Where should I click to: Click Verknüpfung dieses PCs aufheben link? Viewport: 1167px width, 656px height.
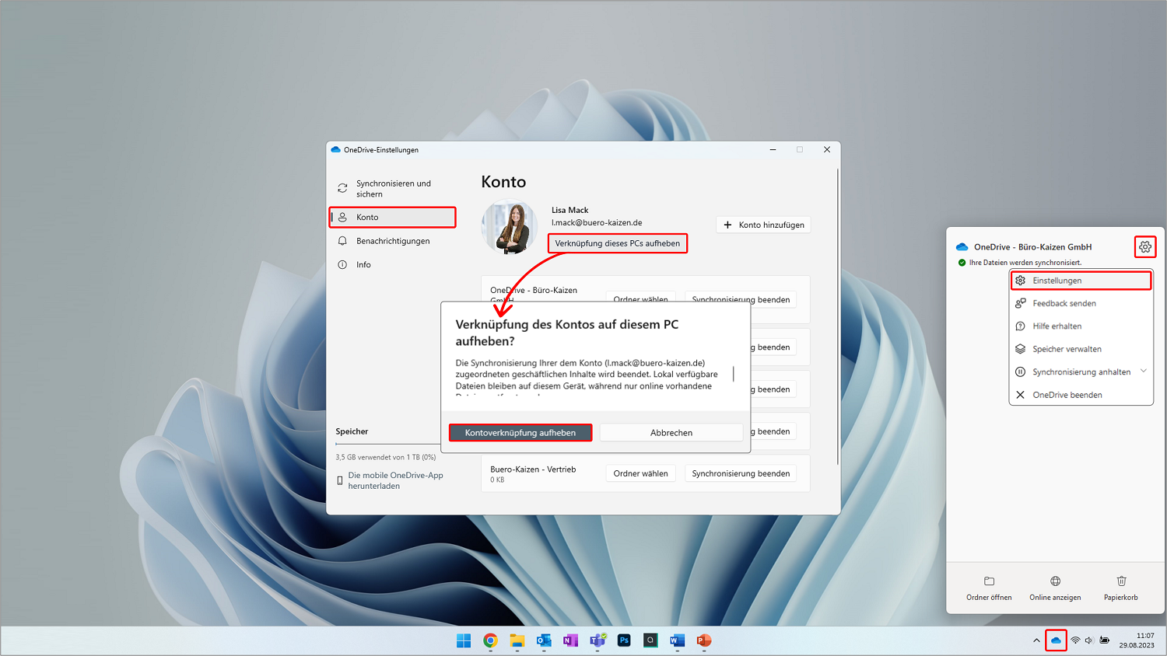coord(618,243)
